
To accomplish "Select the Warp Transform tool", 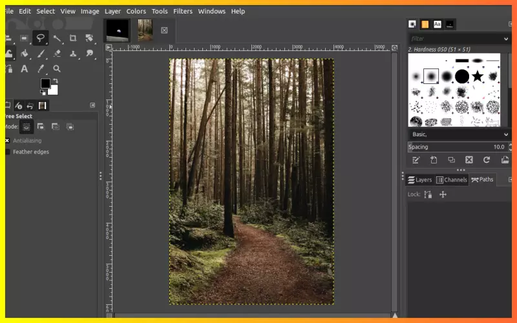I will pos(8,54).
